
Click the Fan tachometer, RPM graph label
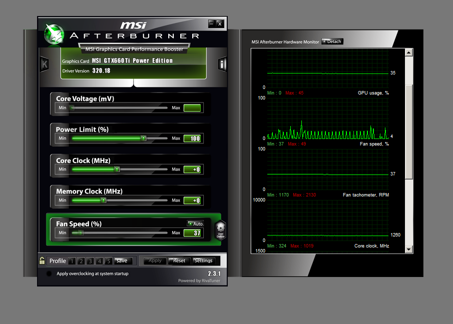366,194
